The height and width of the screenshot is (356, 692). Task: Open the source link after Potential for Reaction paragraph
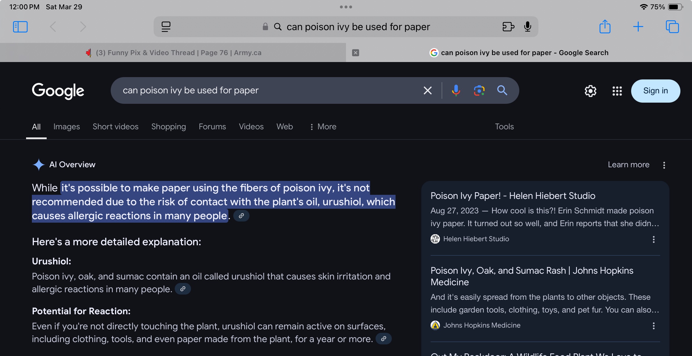tap(384, 339)
